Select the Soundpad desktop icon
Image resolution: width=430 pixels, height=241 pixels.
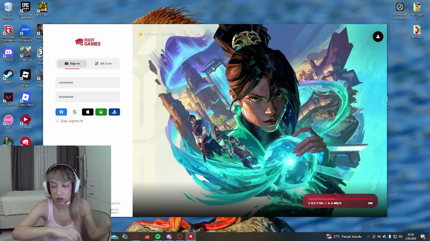point(25,122)
